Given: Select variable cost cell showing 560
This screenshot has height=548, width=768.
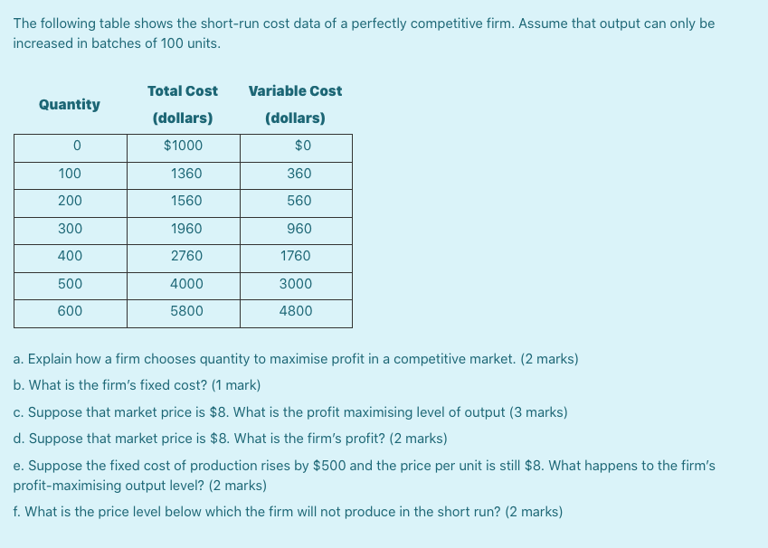Looking at the screenshot, I should point(299,201).
